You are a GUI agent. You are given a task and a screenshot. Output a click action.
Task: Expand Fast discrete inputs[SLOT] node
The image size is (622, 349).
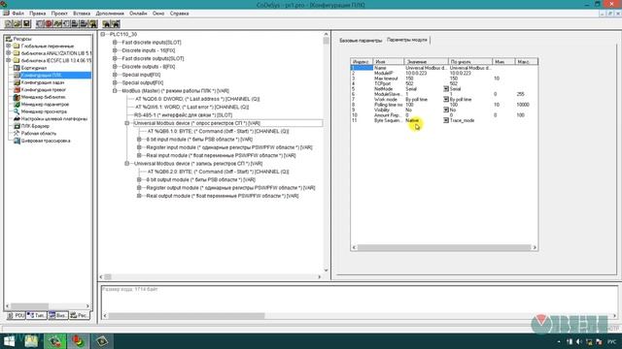(x=115, y=43)
